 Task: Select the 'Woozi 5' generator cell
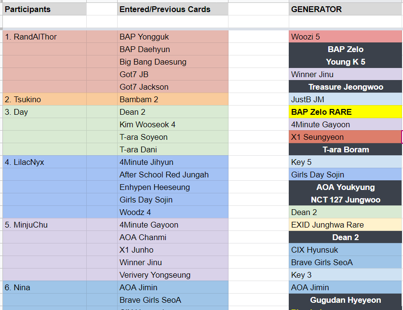[x=346, y=37]
